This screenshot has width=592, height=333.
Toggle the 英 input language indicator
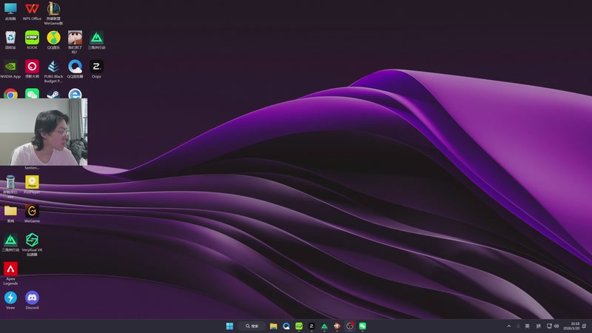[x=528, y=326]
